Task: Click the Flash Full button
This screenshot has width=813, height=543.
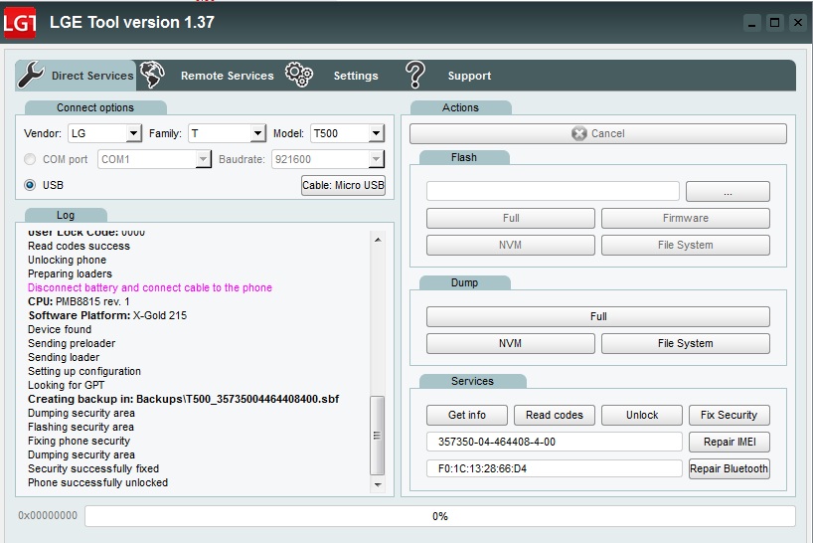Action: pos(510,219)
